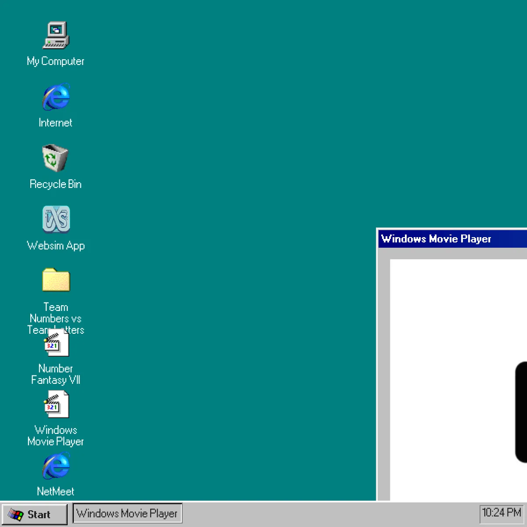Click the Windows Movie Player desktop shortcut icon
527x527 pixels.
(57, 404)
